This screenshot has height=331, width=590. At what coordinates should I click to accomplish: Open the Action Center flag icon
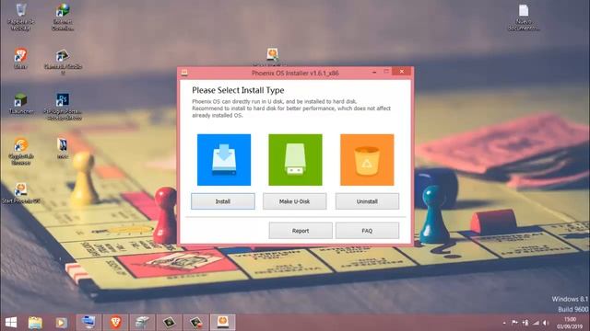coord(514,323)
